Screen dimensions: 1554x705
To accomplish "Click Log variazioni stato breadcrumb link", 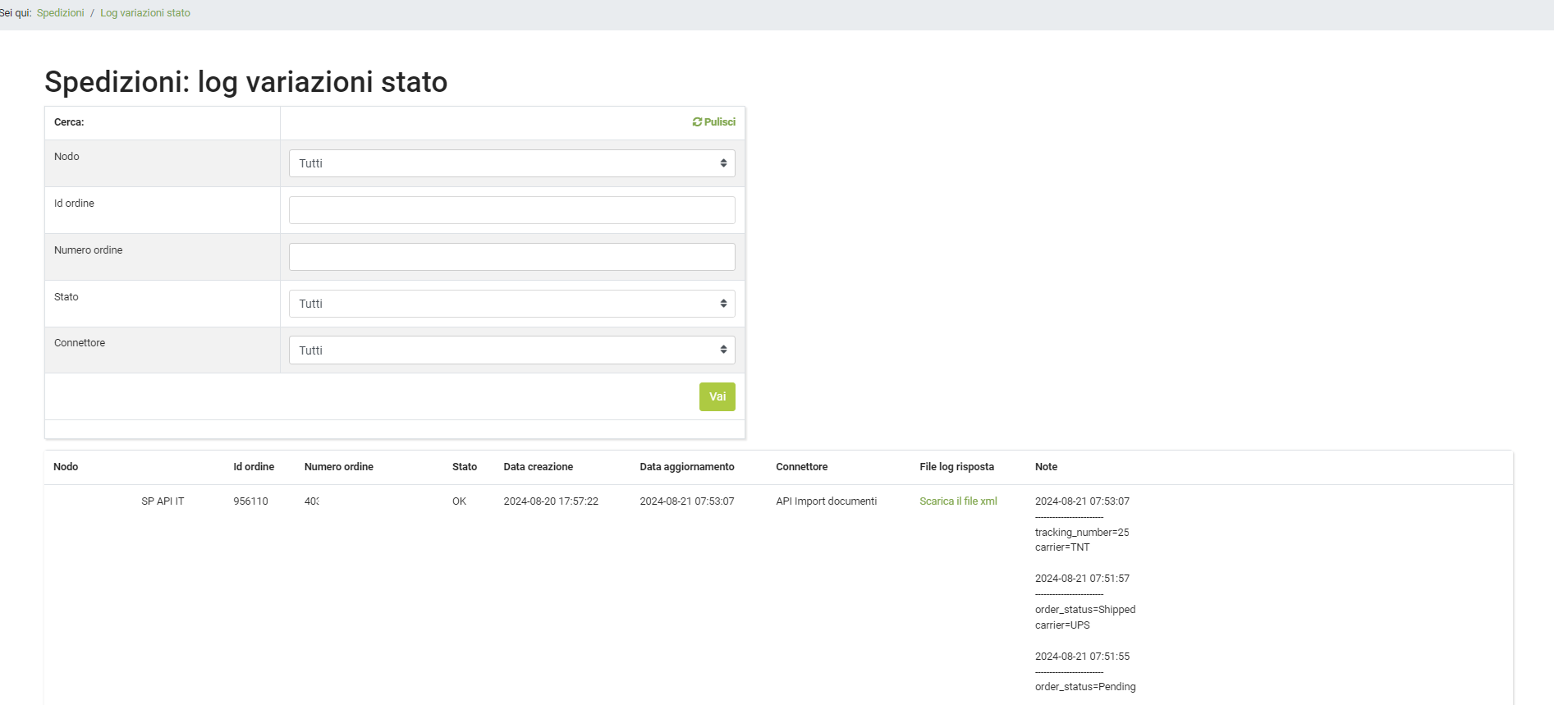I will (145, 13).
